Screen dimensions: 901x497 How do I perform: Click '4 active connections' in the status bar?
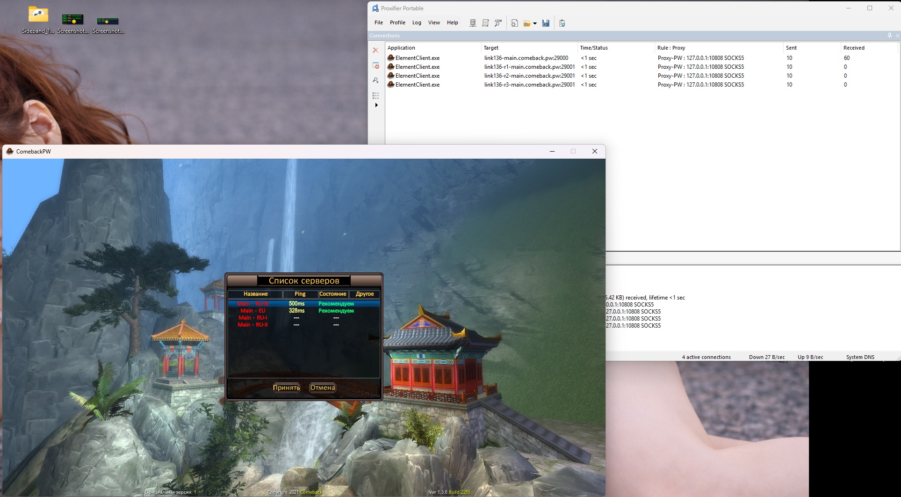coord(706,357)
